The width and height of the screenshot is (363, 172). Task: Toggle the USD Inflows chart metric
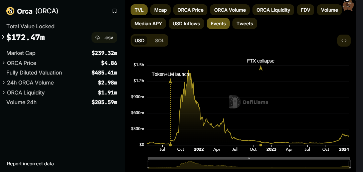186,24
